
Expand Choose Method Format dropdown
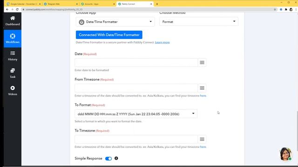tap(199, 22)
